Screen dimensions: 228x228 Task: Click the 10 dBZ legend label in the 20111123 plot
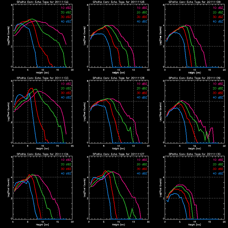[x=66, y=84]
